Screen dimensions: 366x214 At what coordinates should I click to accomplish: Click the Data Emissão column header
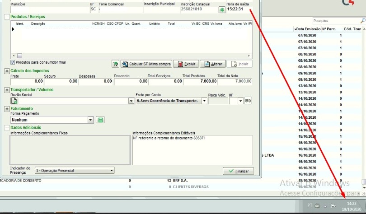tap(307, 29)
